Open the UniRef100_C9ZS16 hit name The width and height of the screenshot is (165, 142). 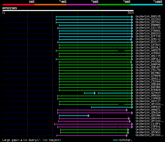pyautogui.click(x=148, y=130)
